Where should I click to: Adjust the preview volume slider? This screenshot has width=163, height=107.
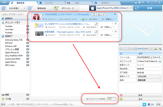click(143, 49)
